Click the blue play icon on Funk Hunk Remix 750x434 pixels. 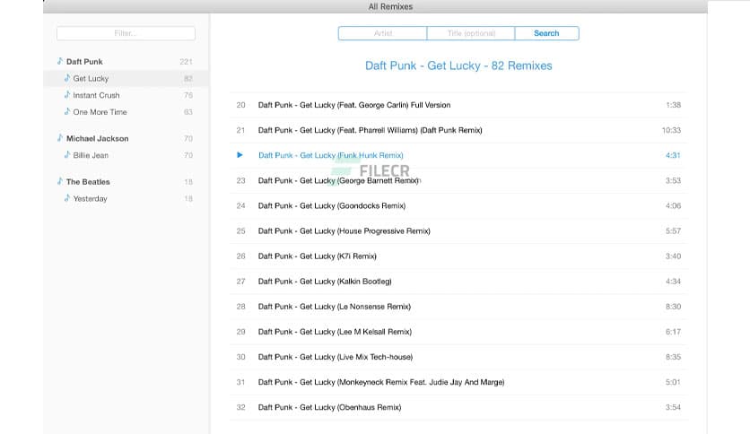point(240,155)
